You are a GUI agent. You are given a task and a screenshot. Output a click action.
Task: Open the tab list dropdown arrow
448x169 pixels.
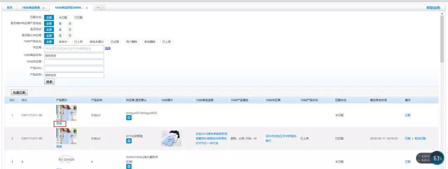[98, 7]
